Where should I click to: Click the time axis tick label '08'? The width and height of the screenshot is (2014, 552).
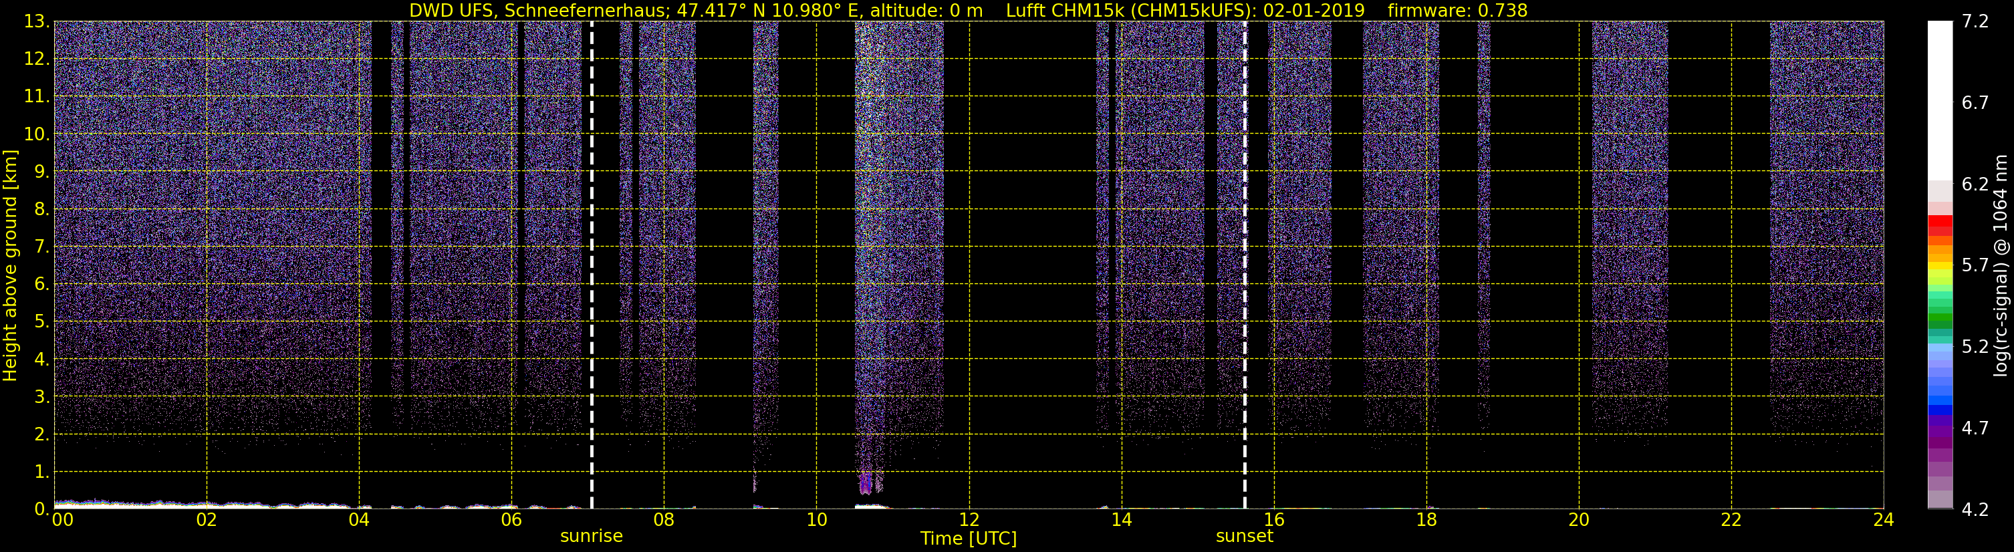664,520
